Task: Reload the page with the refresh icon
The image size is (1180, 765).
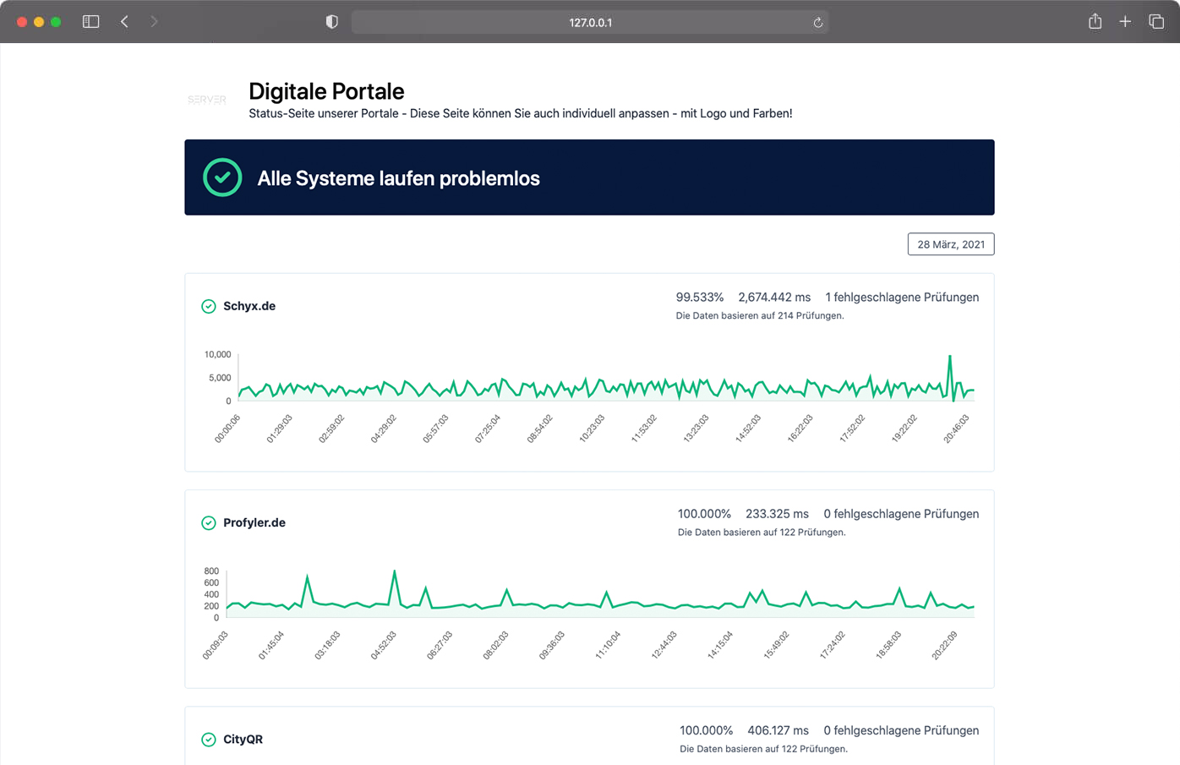Action: coord(817,23)
